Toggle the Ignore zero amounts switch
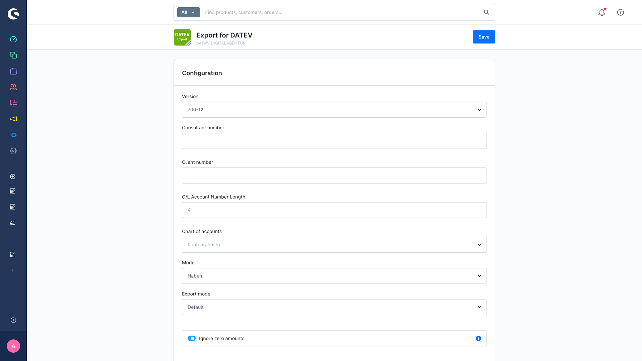This screenshot has width=642, height=361. 192,339
